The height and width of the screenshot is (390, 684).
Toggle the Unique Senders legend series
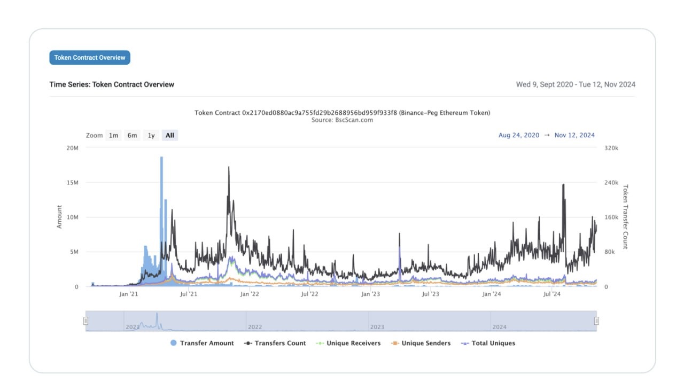click(421, 343)
